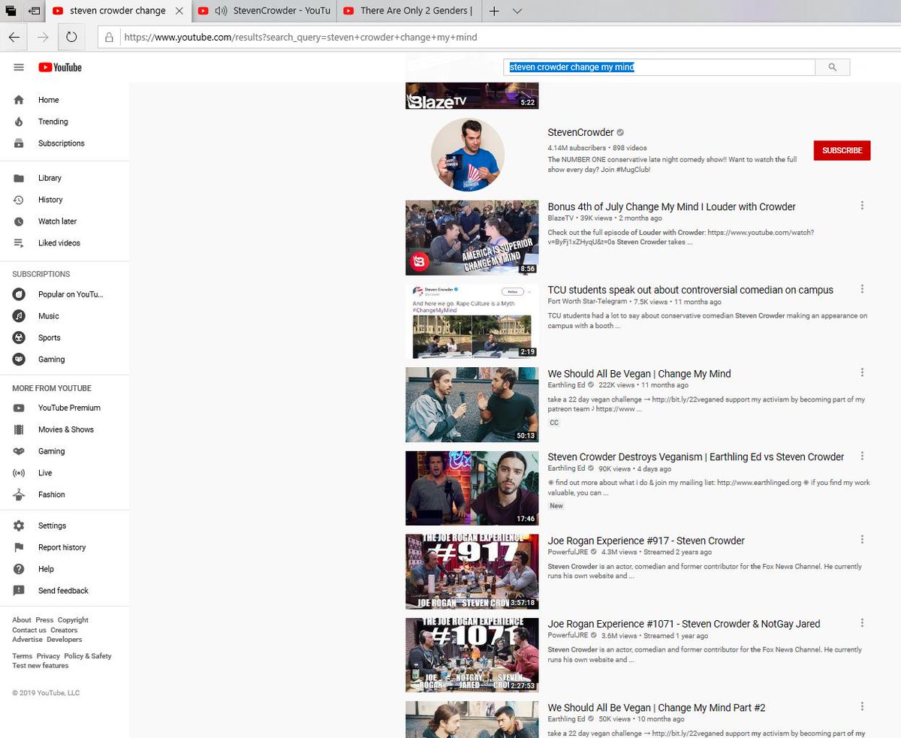Open the StevenCrowder channel avatar
Viewport: 901px width, 738px height.
point(468,155)
